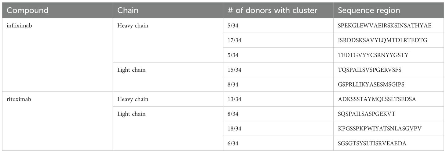The height and width of the screenshot is (153, 446).
Task: Click the 13/34 donors cell
Action: [x=236, y=99]
